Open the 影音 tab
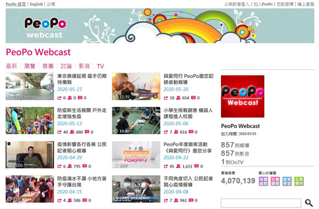This screenshot has height=209, width=319. (x=84, y=66)
